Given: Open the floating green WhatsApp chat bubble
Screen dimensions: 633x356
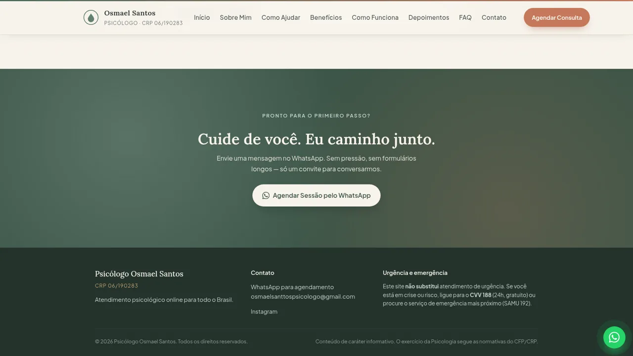Looking at the screenshot, I should (614, 337).
